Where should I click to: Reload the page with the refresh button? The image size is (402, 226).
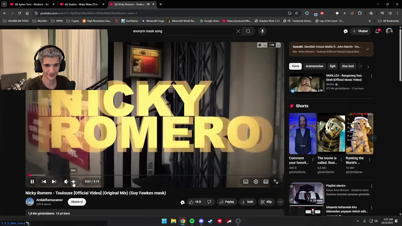coord(19,13)
